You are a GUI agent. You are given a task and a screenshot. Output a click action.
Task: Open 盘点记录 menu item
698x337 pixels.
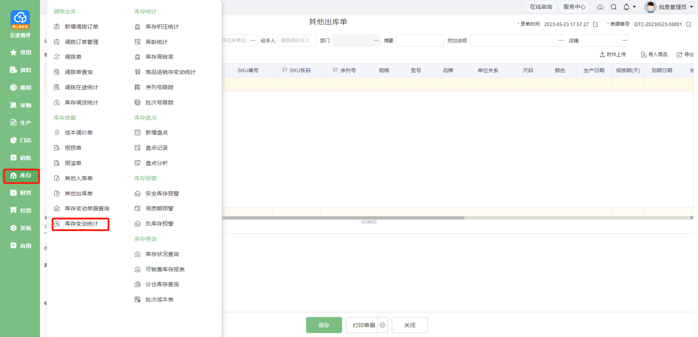pos(151,148)
